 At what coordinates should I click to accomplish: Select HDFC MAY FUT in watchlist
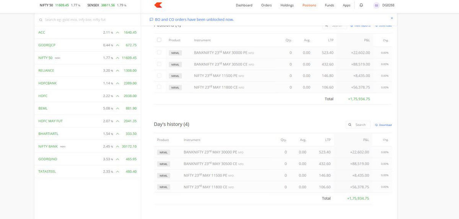coord(88,121)
